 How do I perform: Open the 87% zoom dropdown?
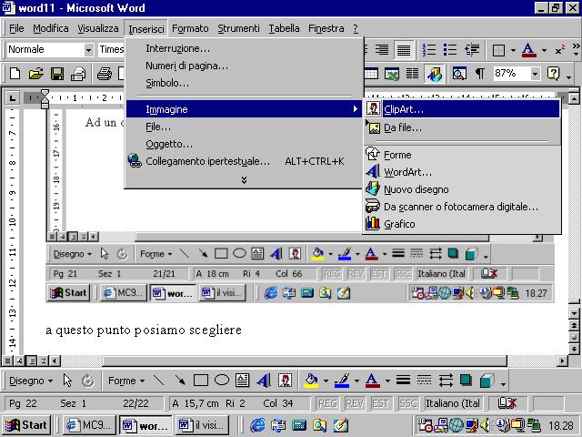[535, 74]
